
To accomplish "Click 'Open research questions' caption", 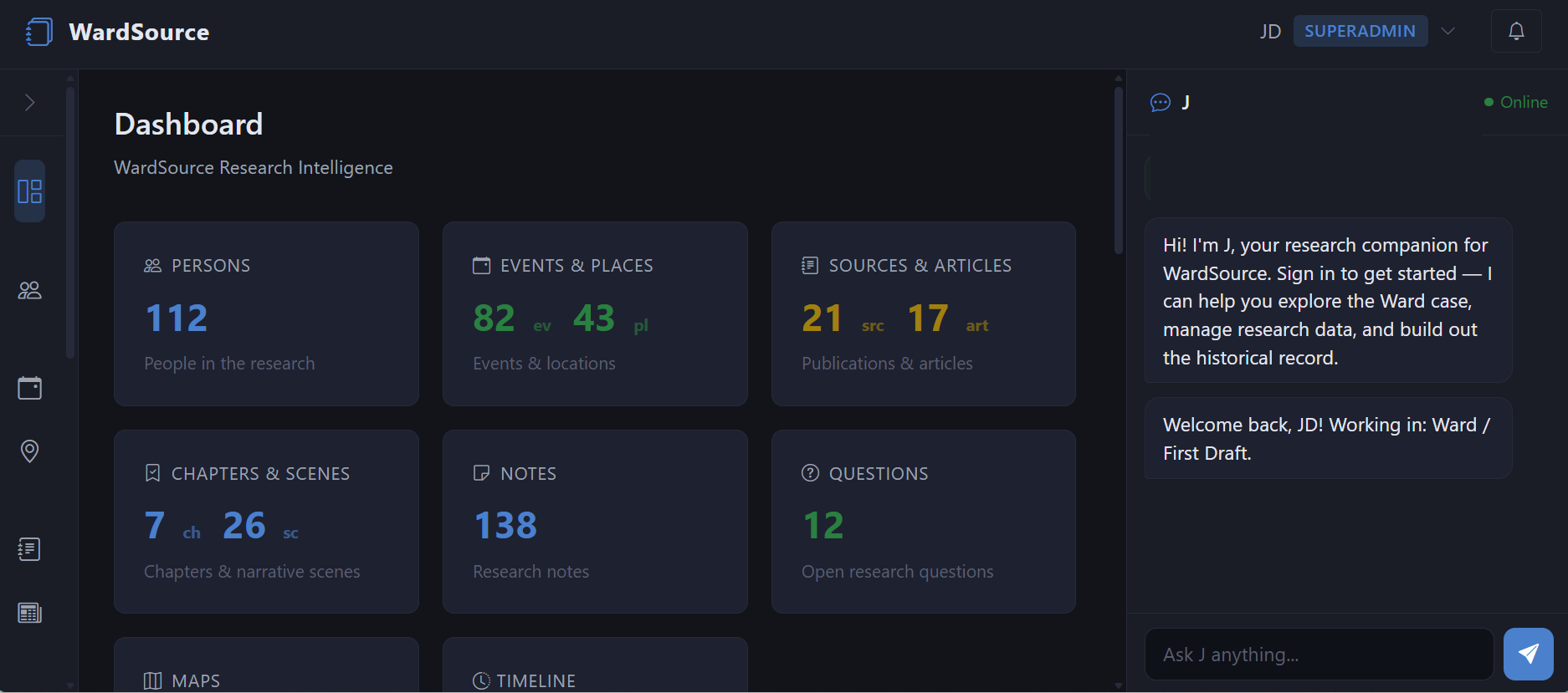I will tap(898, 572).
